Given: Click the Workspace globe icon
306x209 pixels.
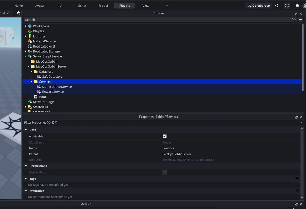Looking at the screenshot, I should point(30,26).
